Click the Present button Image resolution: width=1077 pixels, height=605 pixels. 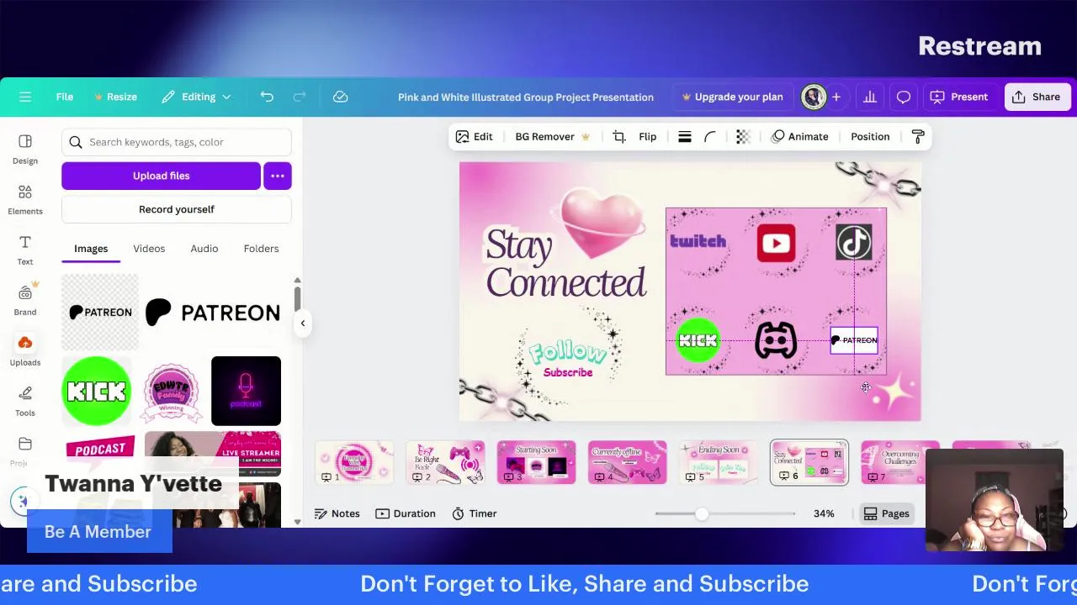959,97
